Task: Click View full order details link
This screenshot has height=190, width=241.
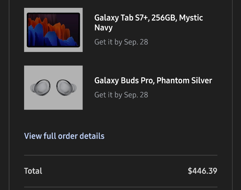Action: 64,136
